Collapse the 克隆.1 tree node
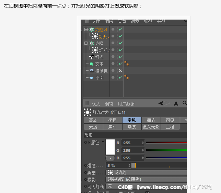This screenshot has height=193, width=221. (86, 29)
